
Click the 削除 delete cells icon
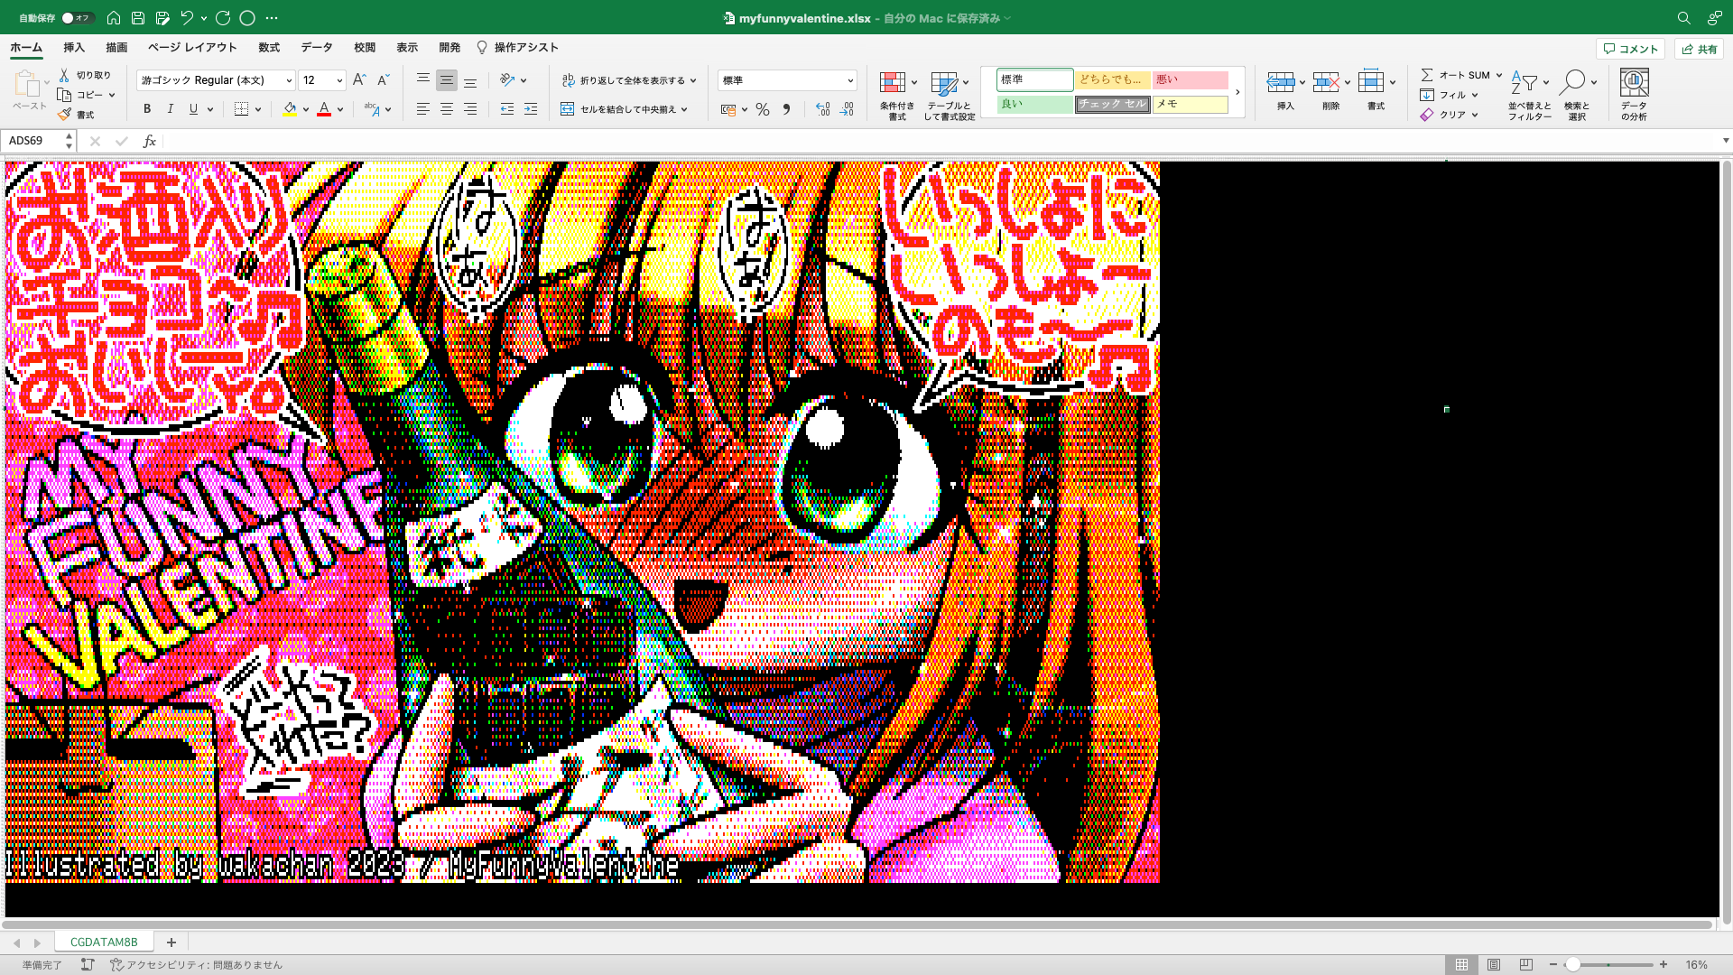pos(1327,83)
